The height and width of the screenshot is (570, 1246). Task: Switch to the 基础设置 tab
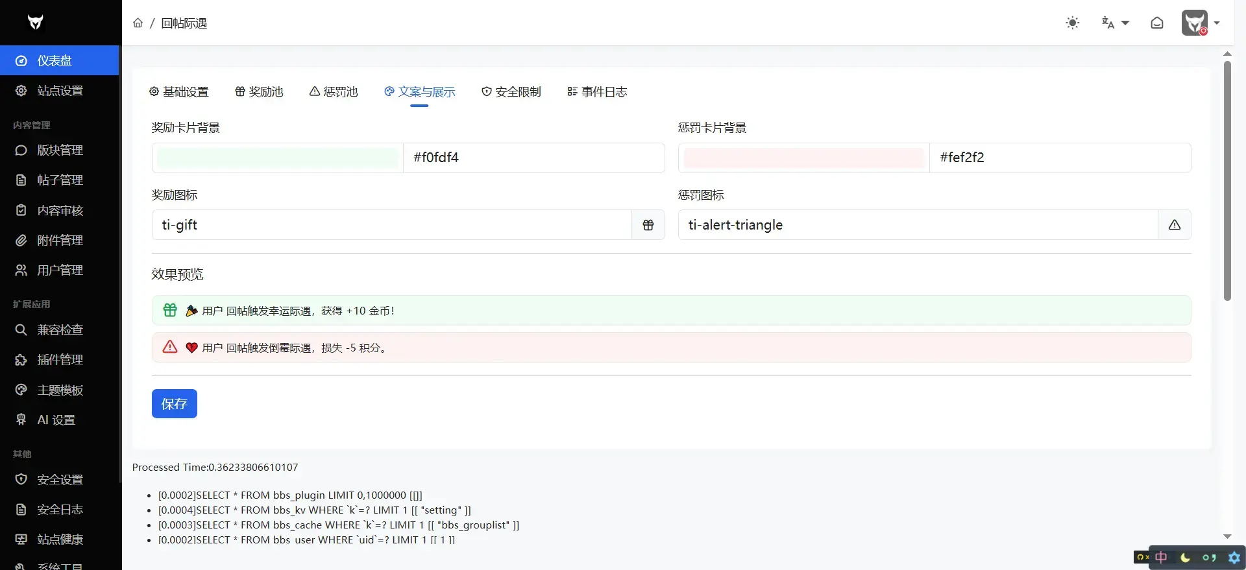tap(179, 92)
